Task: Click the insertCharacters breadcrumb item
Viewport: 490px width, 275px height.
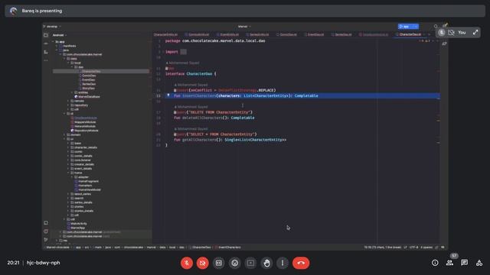Action: [x=228, y=247]
